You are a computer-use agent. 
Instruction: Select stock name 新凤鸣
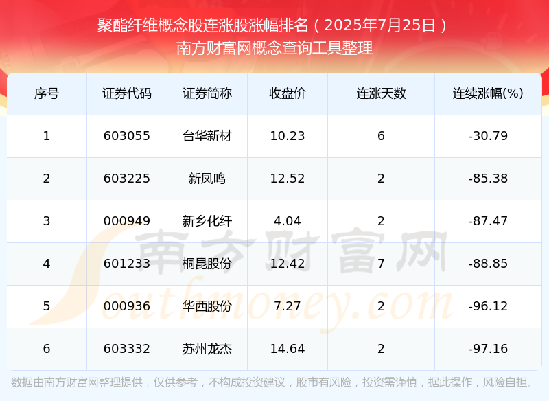pyautogui.click(x=207, y=179)
